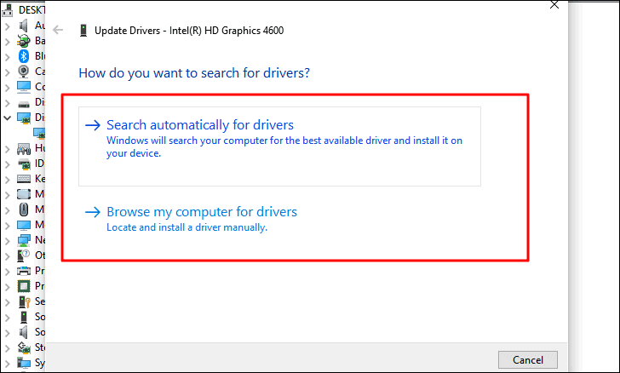
Task: Expand the audio inputs category chevron
Action: pos(7,26)
